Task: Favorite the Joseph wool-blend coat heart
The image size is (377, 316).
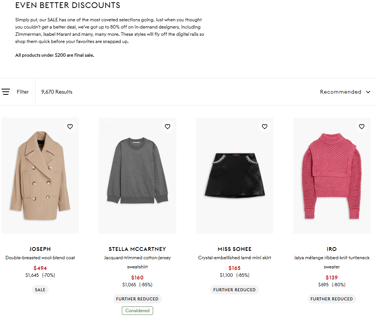Action: pyautogui.click(x=70, y=127)
